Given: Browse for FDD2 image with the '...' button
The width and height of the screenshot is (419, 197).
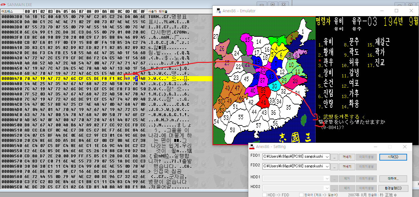Looking at the screenshot, I should (335, 166).
